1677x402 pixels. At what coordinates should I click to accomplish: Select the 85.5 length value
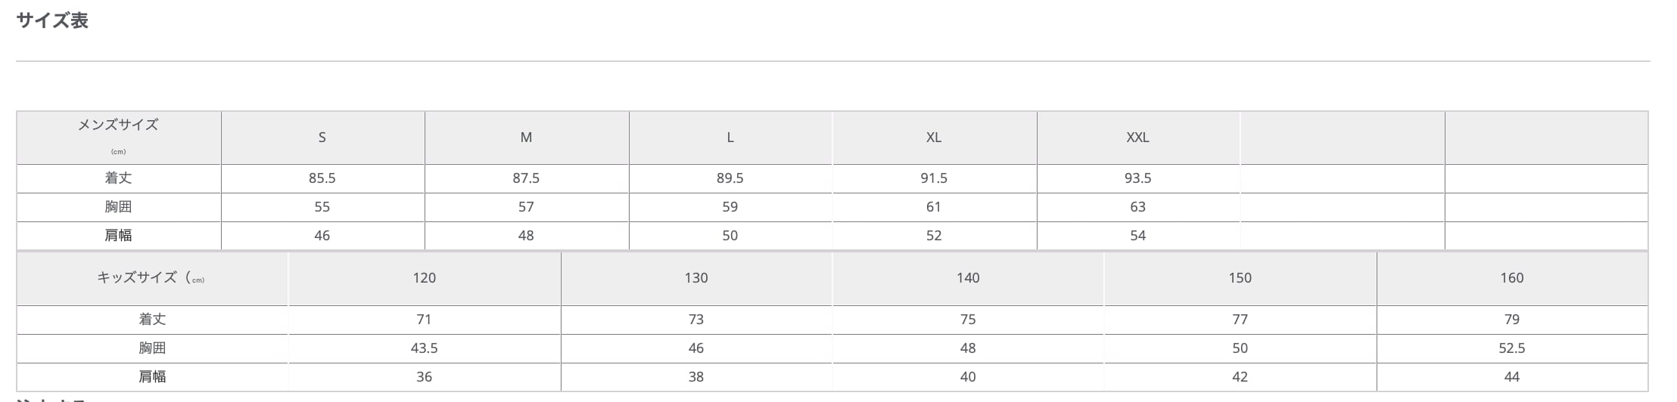tap(322, 178)
